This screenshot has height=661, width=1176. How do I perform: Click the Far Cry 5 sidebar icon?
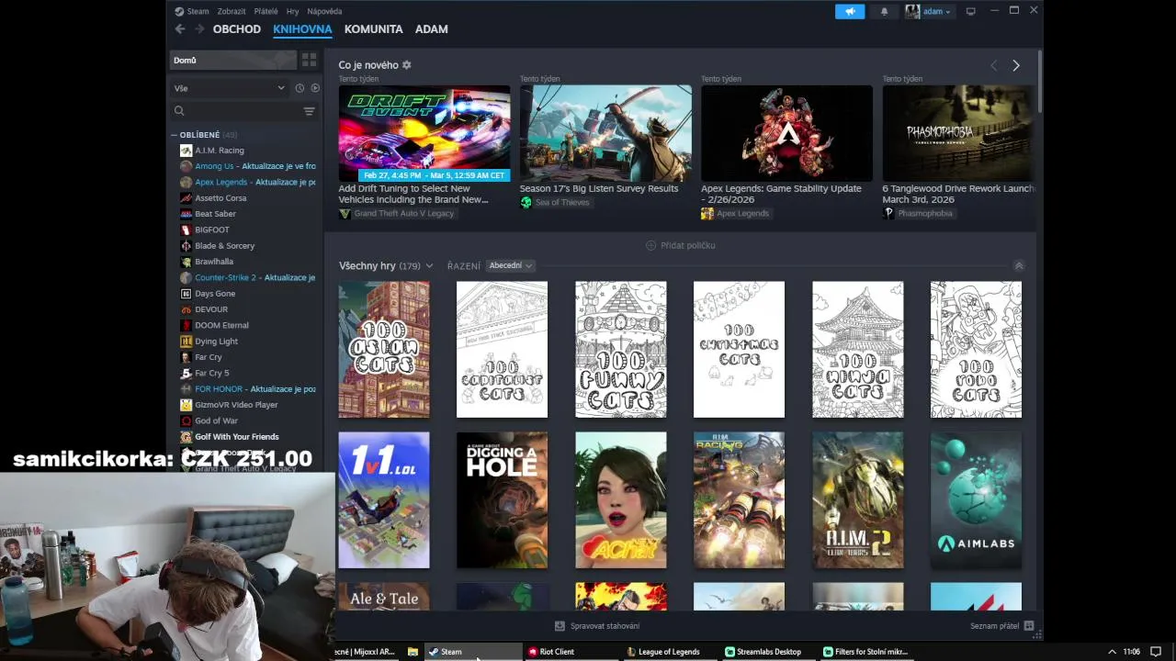click(187, 373)
